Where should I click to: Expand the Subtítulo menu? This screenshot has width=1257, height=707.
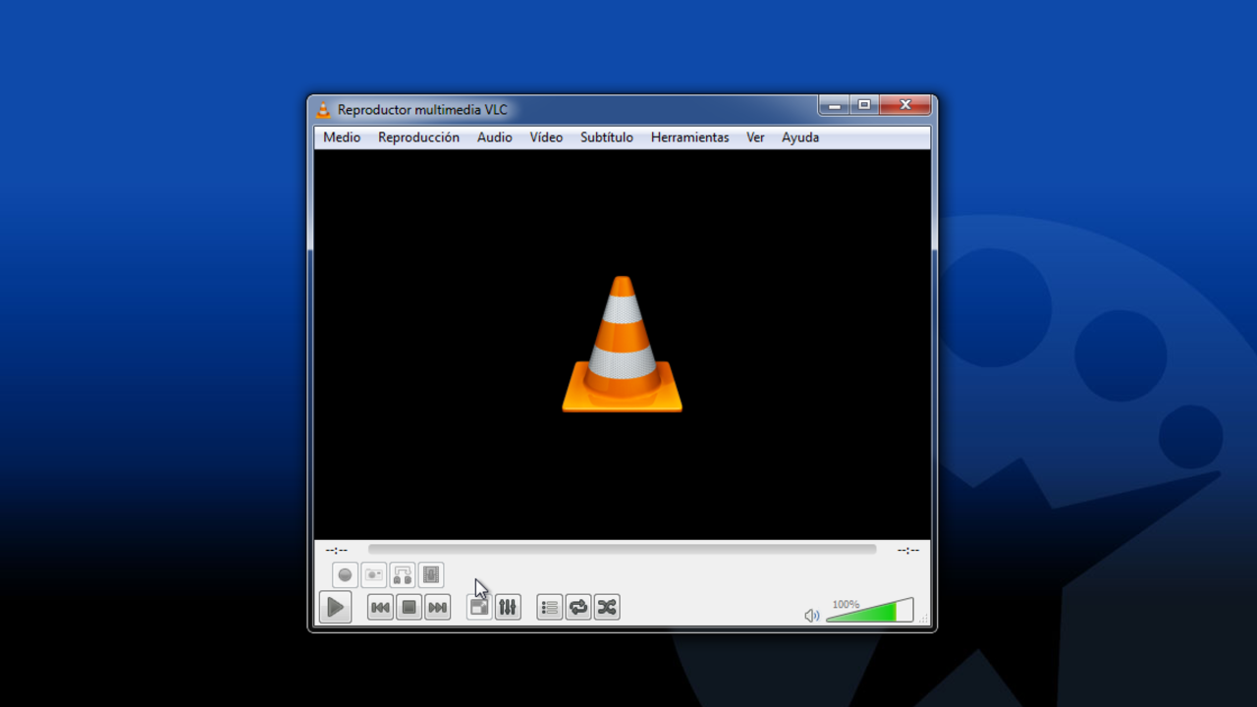pos(606,137)
